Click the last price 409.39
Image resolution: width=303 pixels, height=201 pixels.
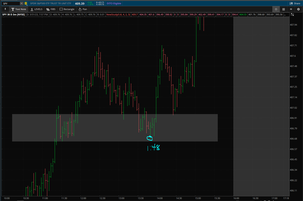pos(80,4)
